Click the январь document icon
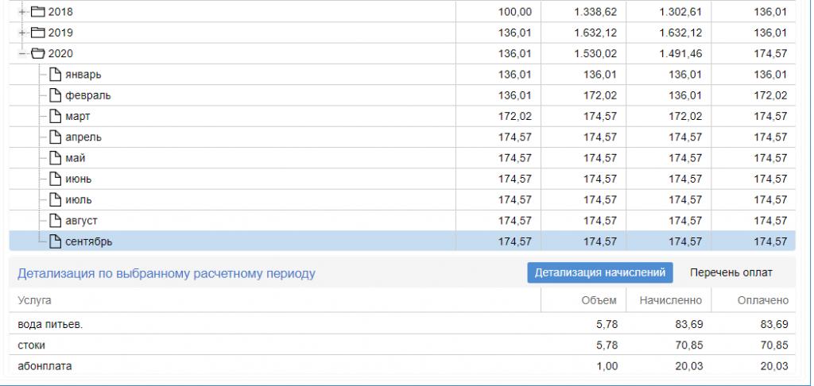The height and width of the screenshot is (386, 814). 55,75
